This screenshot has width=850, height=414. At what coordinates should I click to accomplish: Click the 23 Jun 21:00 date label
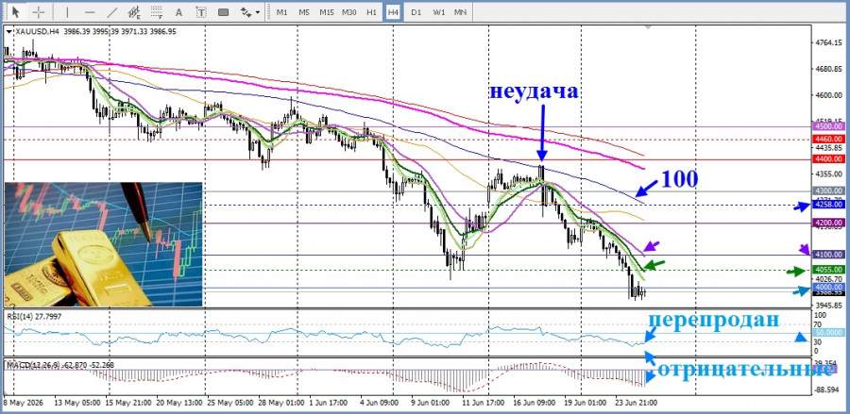638,404
